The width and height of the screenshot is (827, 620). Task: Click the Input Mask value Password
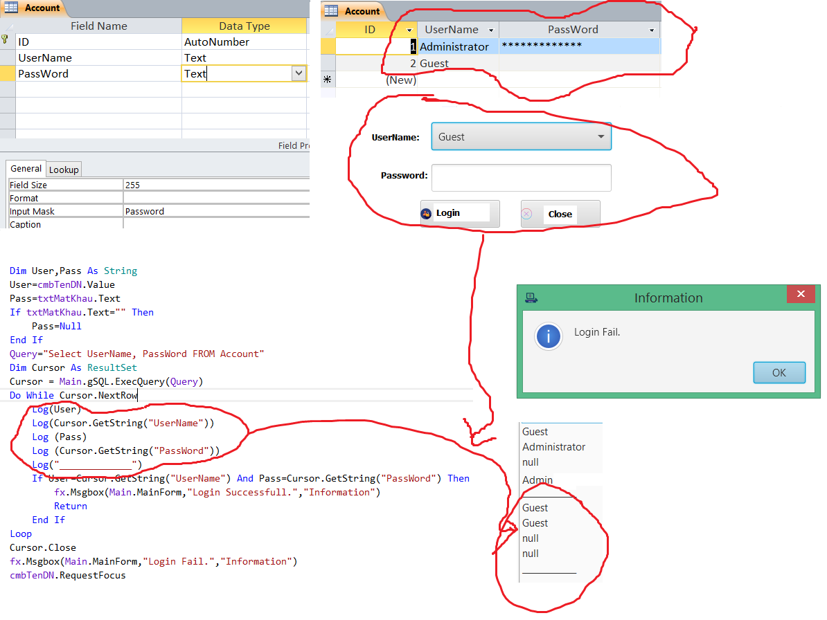pyautogui.click(x=216, y=211)
